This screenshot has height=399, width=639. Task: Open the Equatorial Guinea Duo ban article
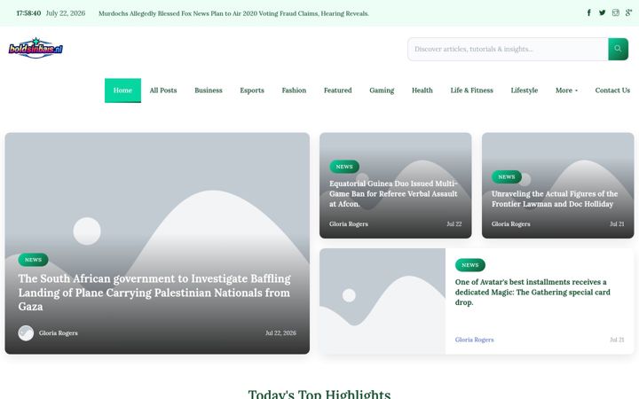point(393,194)
